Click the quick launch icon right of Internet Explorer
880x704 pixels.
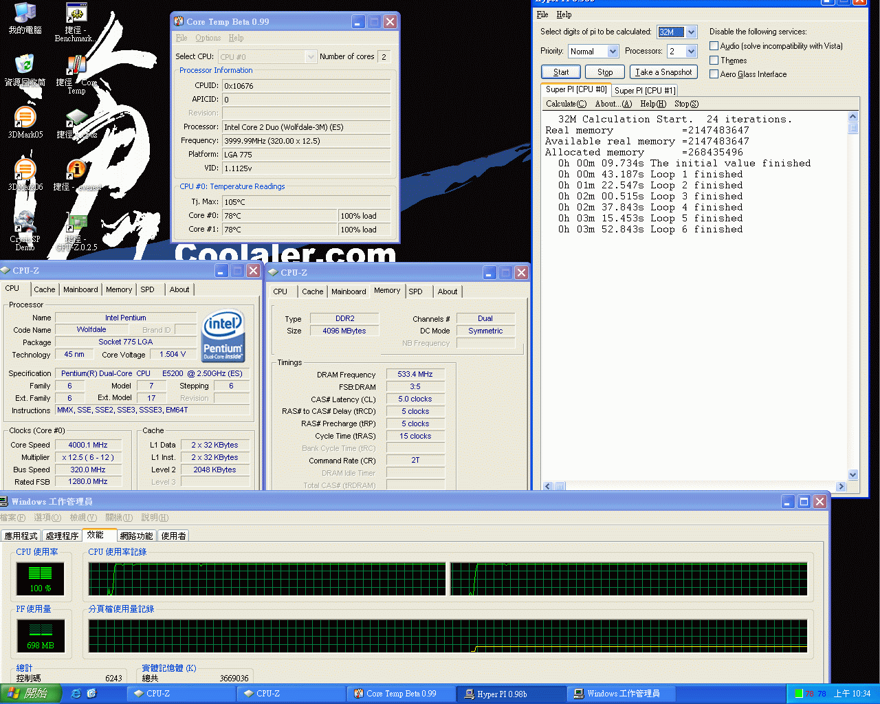click(91, 694)
